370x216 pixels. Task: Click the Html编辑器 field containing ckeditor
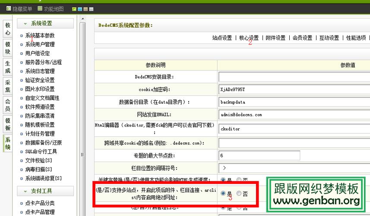(294, 129)
